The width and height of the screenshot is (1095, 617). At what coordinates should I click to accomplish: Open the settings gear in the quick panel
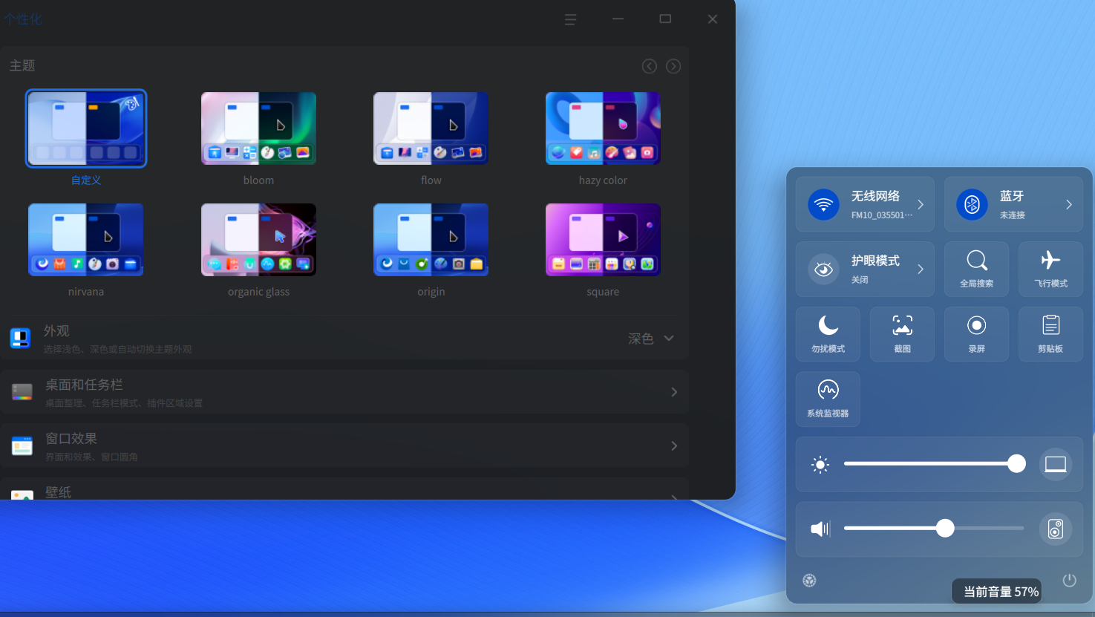coord(809,580)
